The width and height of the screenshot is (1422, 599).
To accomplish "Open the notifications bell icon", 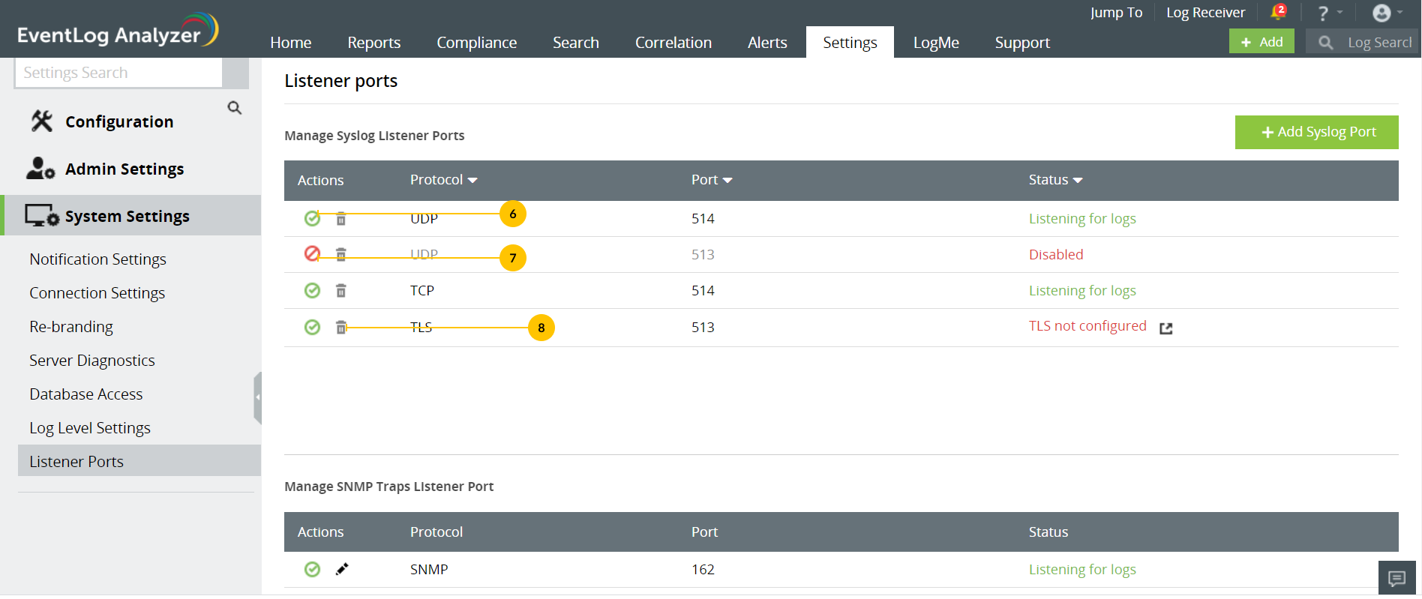I will 1277,13.
